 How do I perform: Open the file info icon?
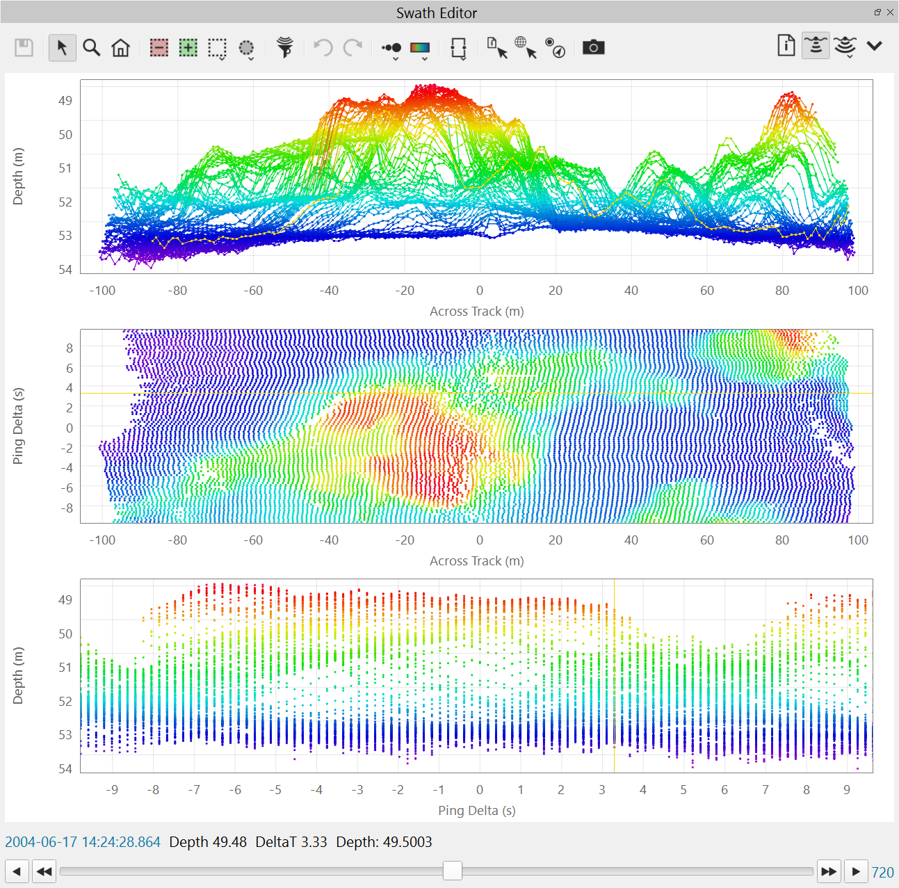coord(786,46)
